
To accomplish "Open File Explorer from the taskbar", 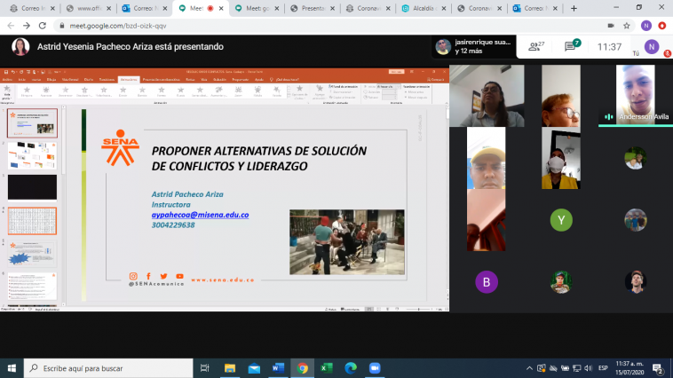I will point(230,368).
